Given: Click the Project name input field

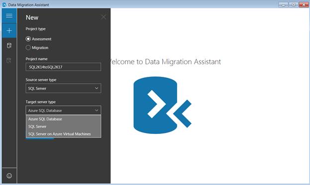Looking at the screenshot, I should pyautogui.click(x=63, y=67).
